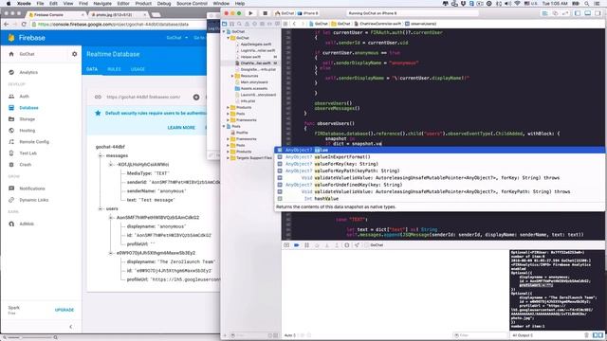Open the Navigate menu
This screenshot has width=607, height=341.
click(x=102, y=3)
